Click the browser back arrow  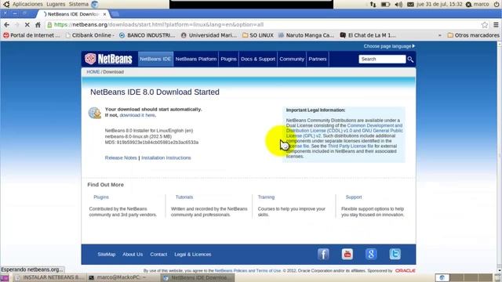click(7, 24)
